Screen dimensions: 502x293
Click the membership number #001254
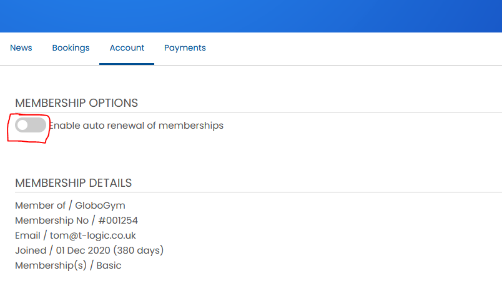tap(118, 221)
